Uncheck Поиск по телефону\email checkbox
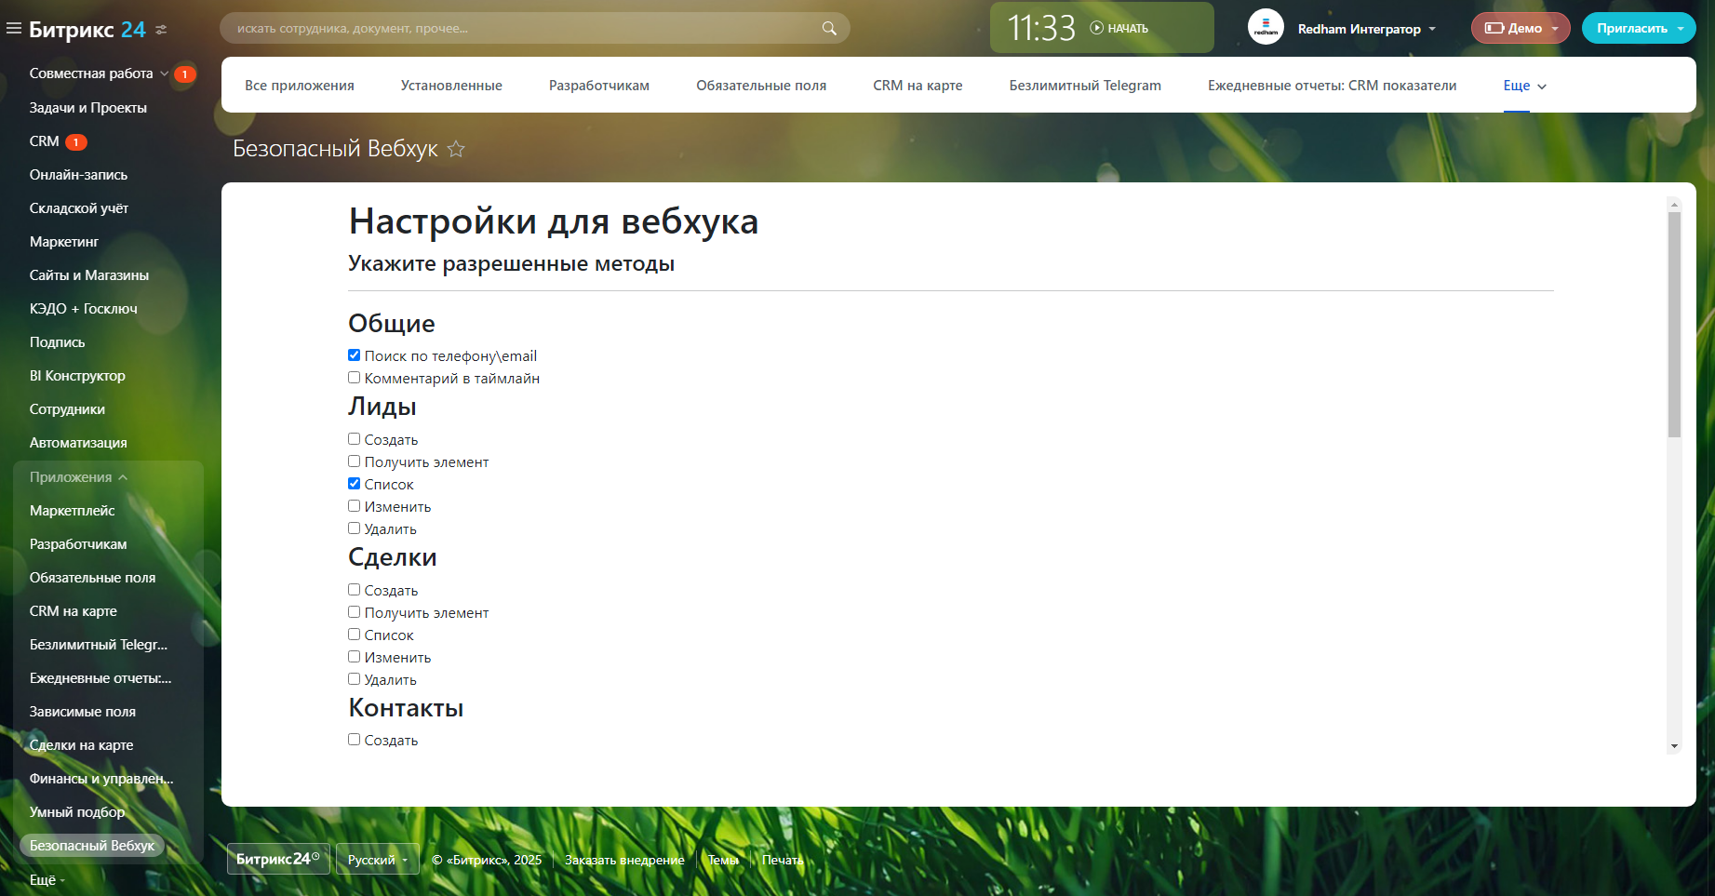 pos(355,355)
